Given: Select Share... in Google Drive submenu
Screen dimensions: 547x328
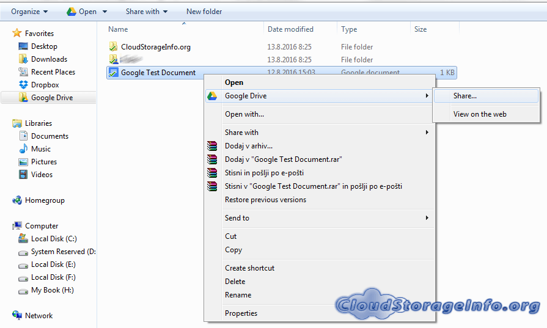Looking at the screenshot, I should pos(486,96).
